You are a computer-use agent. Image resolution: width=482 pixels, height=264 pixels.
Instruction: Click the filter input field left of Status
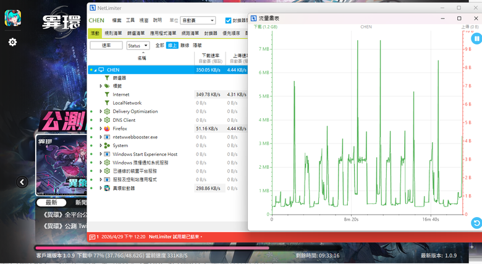pyautogui.click(x=106, y=46)
